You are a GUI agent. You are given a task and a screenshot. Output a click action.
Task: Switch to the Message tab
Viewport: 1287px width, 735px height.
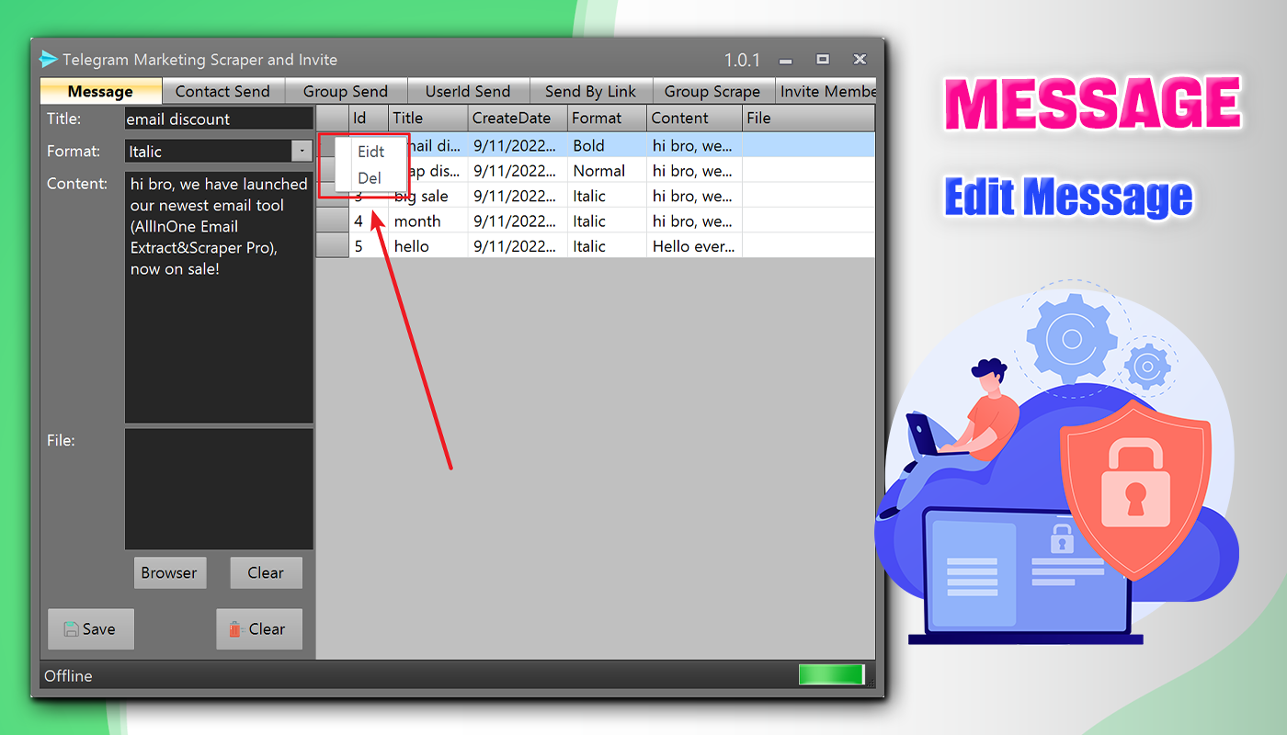coord(101,91)
